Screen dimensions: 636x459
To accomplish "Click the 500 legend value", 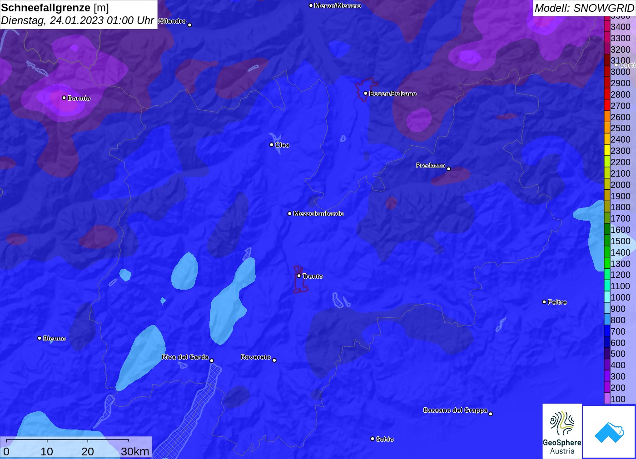I will 618,354.
